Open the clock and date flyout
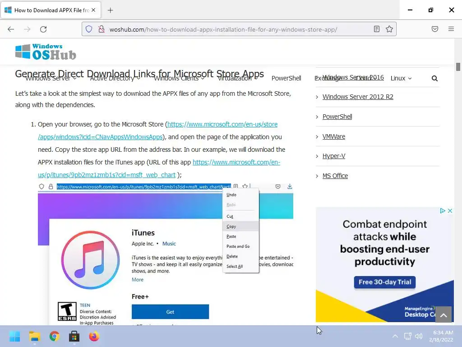 pos(441,336)
